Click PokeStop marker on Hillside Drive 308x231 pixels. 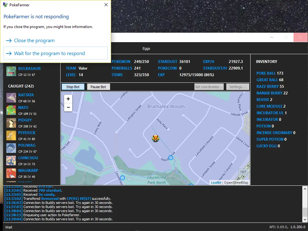pyautogui.click(x=171, y=158)
